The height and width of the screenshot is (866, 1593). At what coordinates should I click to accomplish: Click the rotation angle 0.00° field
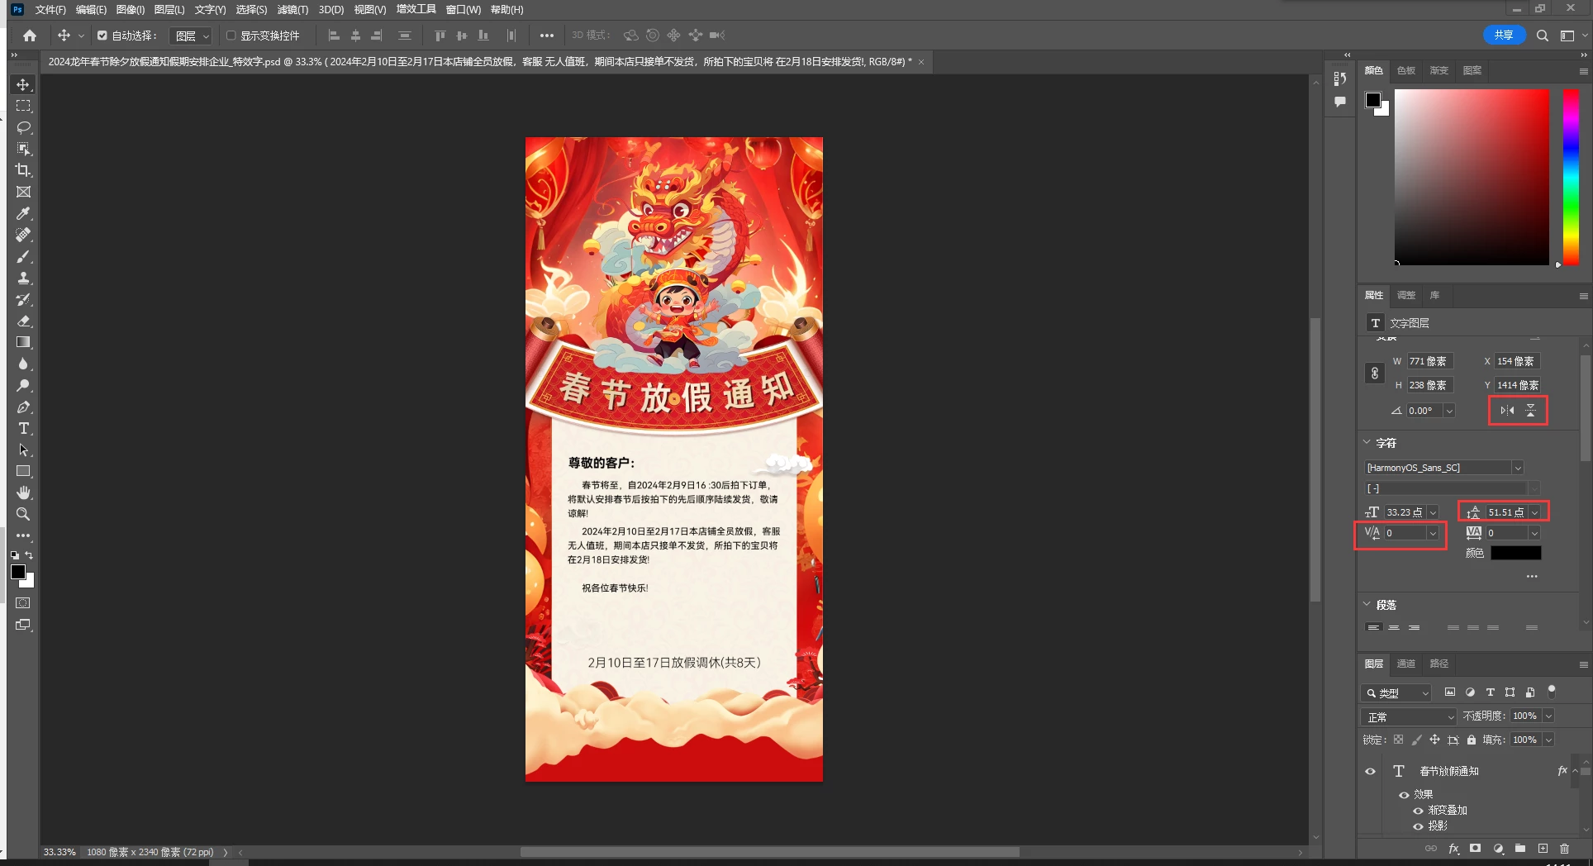1424,411
